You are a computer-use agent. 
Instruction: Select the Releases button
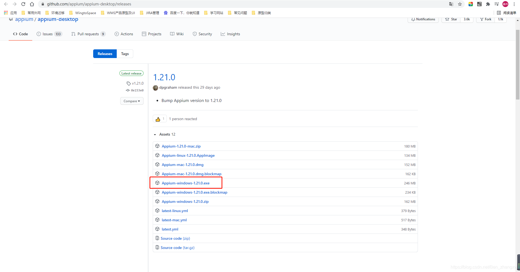point(105,54)
